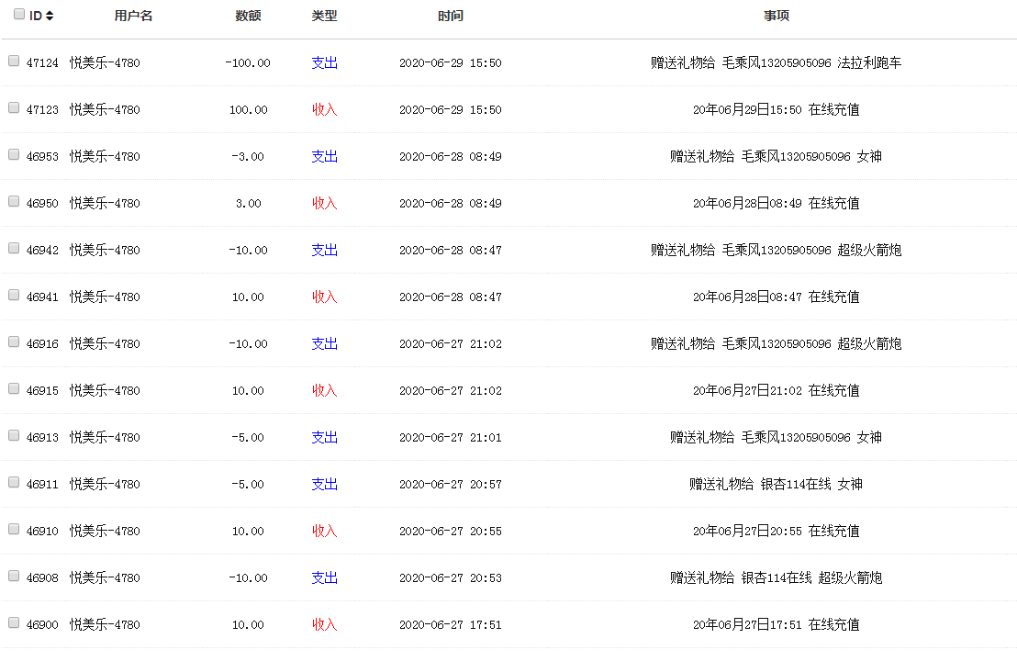Open 支出 type for record 46953
This screenshot has width=1017, height=661.
click(324, 157)
